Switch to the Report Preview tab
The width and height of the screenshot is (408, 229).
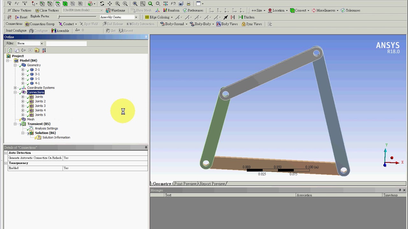tap(212, 184)
